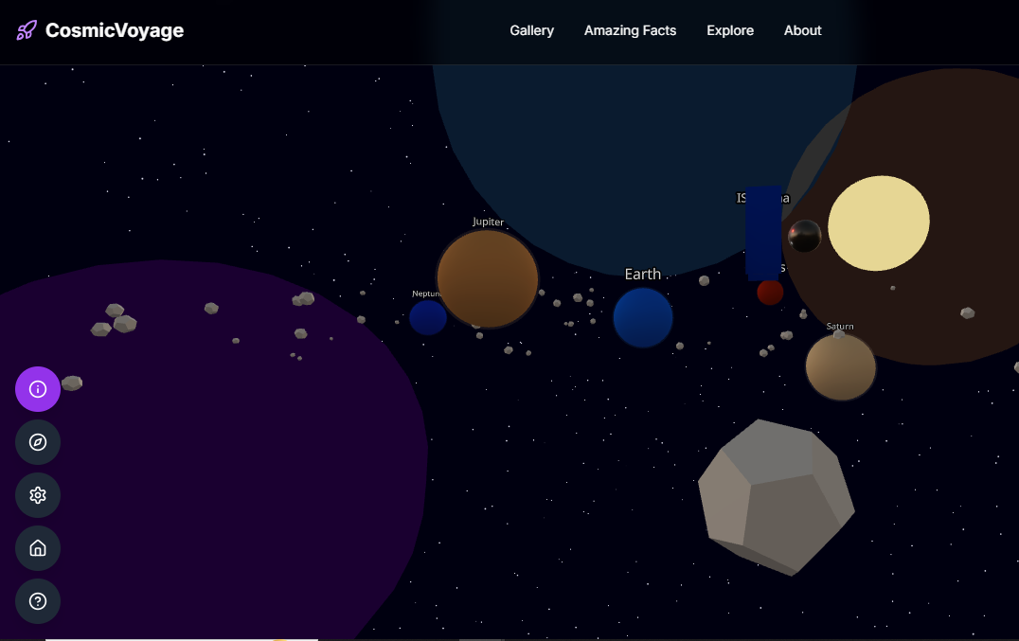Select Explore in the top navigation
The image size is (1019, 641).
pyautogui.click(x=730, y=30)
